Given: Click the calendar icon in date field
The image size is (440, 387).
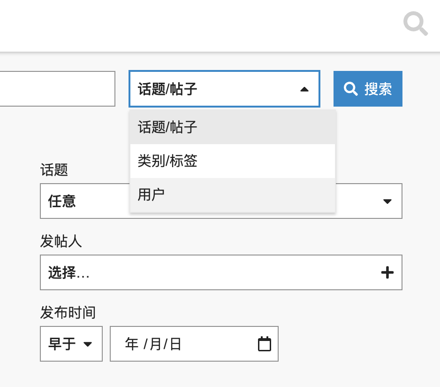Looking at the screenshot, I should coord(265,344).
